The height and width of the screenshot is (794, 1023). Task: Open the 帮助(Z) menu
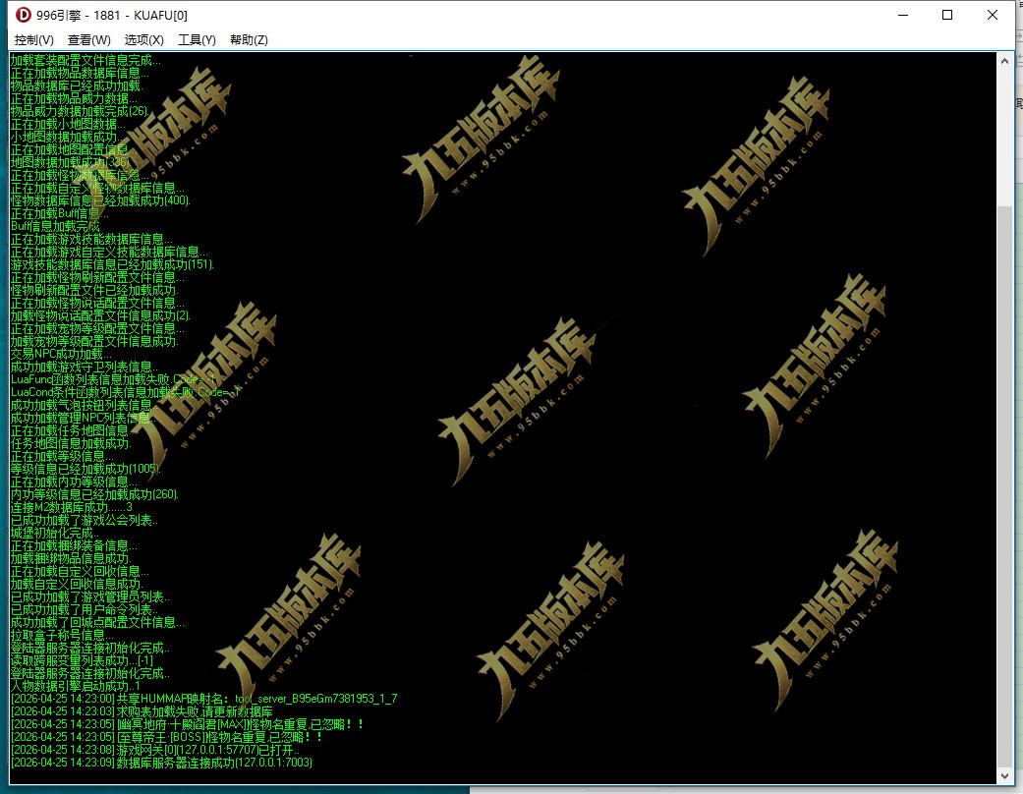(249, 39)
